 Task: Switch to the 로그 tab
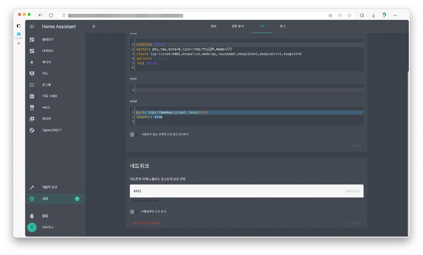[283, 26]
